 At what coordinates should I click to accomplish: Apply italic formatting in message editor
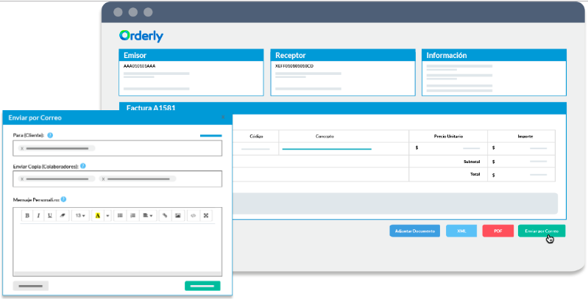38,215
